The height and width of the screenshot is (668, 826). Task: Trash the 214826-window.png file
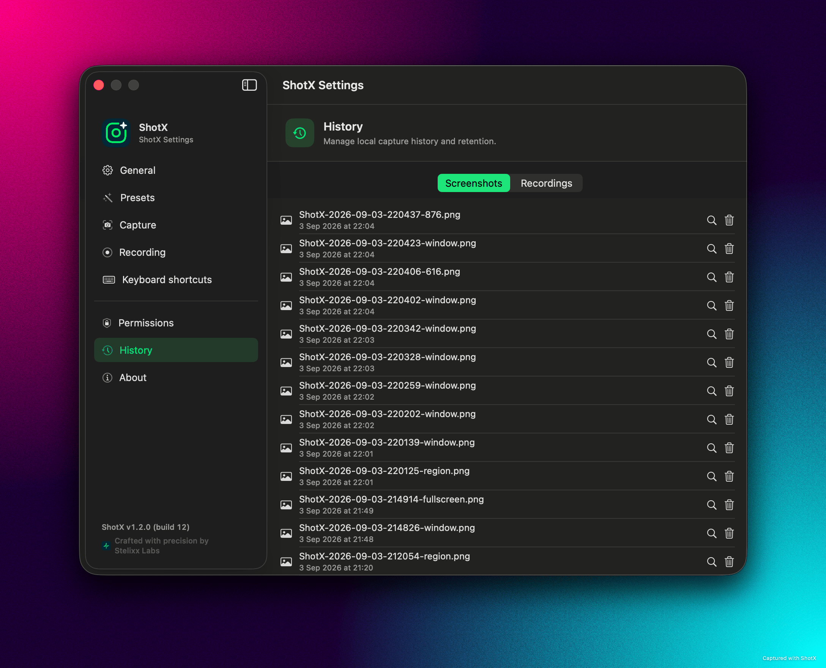click(729, 533)
